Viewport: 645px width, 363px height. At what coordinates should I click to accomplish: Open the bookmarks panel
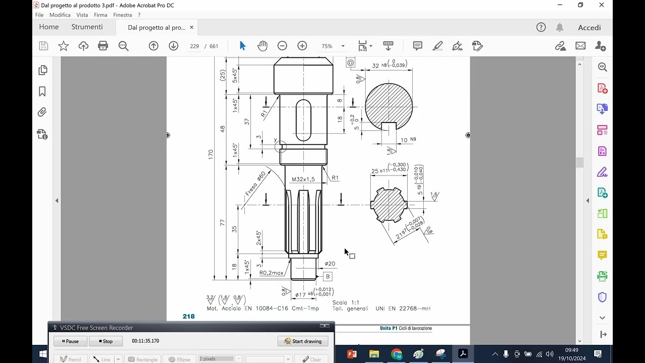tap(42, 91)
